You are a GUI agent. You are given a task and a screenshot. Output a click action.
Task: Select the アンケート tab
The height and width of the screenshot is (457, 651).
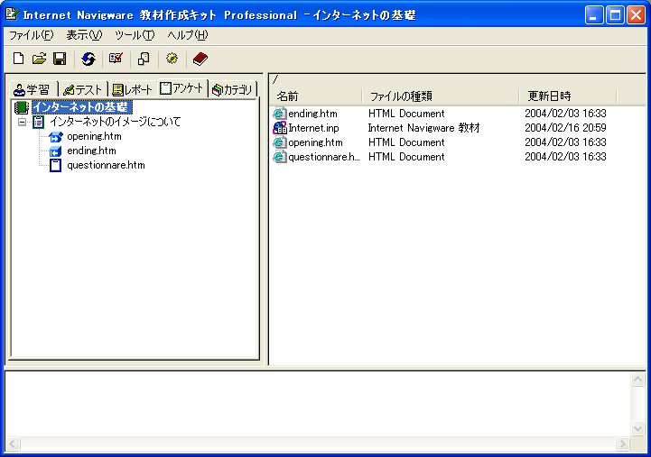click(x=182, y=87)
